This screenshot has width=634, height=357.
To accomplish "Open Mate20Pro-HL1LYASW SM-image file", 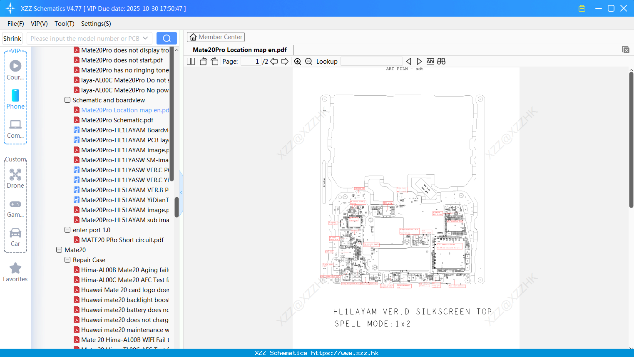I will [122, 160].
